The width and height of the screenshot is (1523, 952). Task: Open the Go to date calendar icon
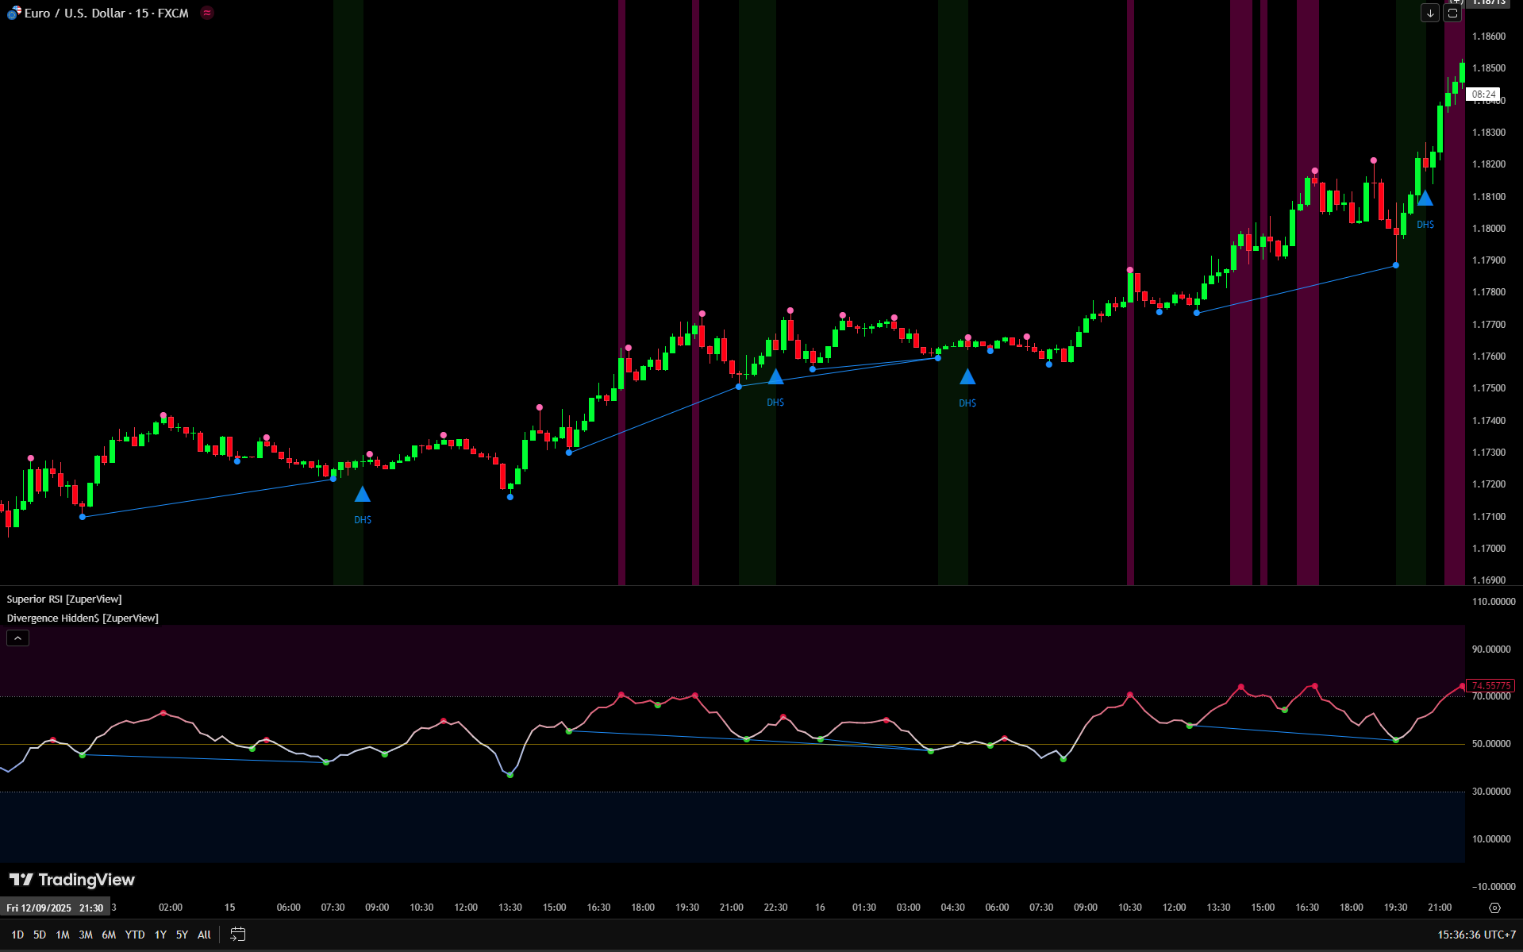pos(237,935)
